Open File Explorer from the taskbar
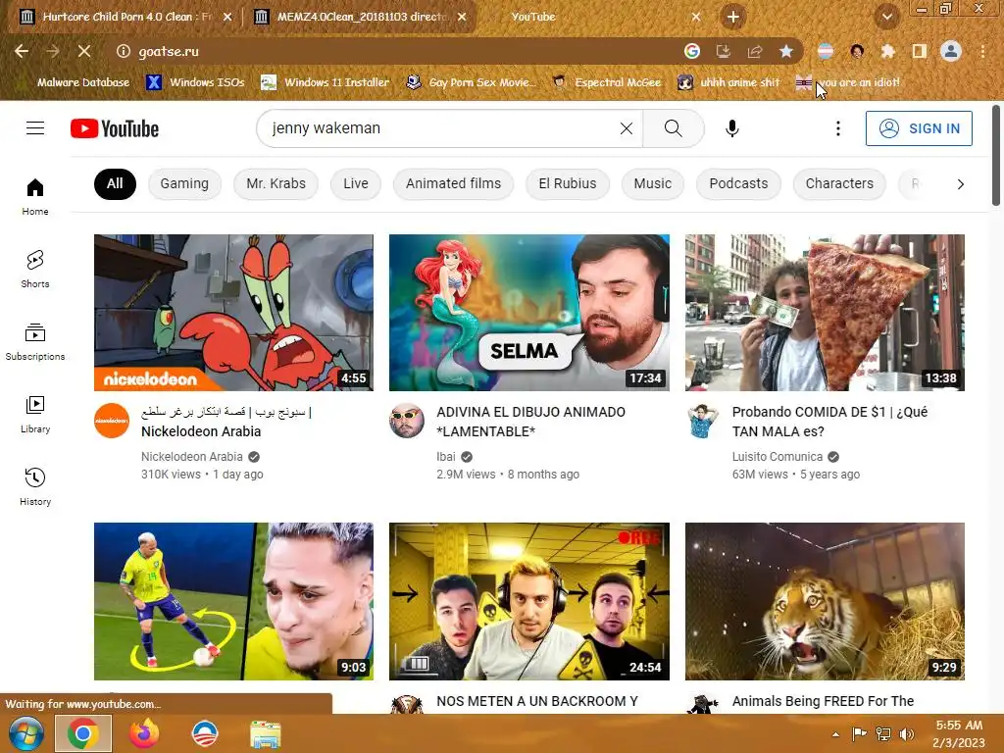This screenshot has width=1004, height=753. 265,733
